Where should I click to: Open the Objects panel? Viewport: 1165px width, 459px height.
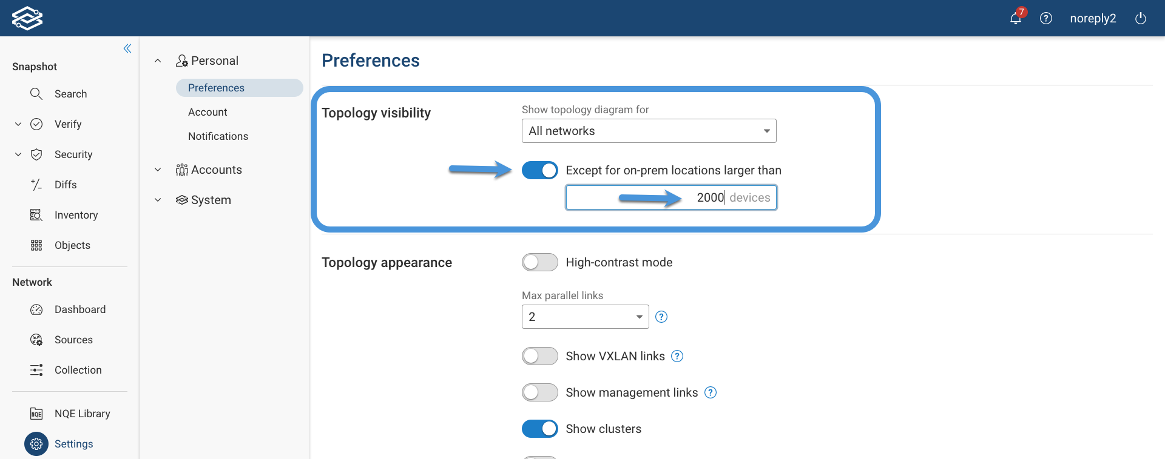pyautogui.click(x=72, y=245)
